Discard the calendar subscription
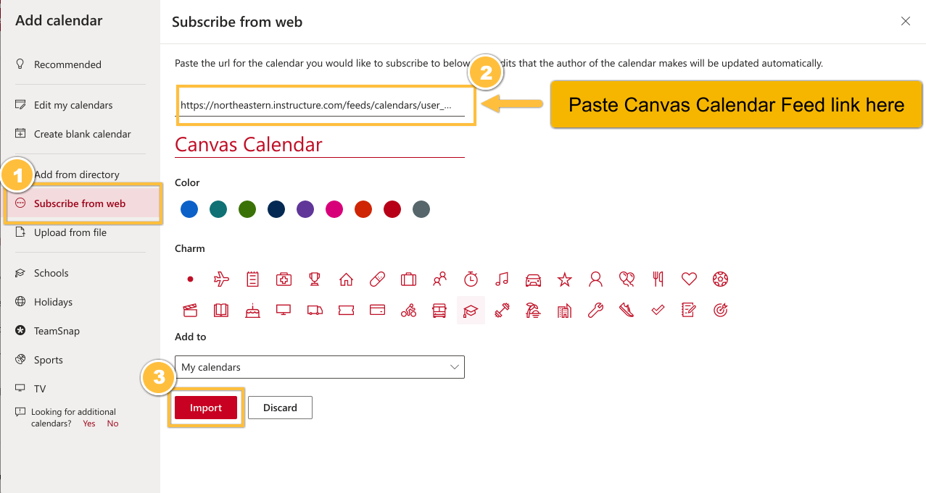Image resolution: width=926 pixels, height=493 pixels. 280,407
